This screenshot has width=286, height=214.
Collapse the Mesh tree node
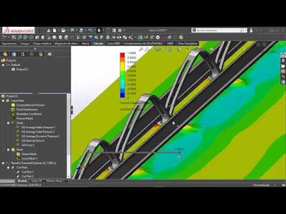pos(8,150)
